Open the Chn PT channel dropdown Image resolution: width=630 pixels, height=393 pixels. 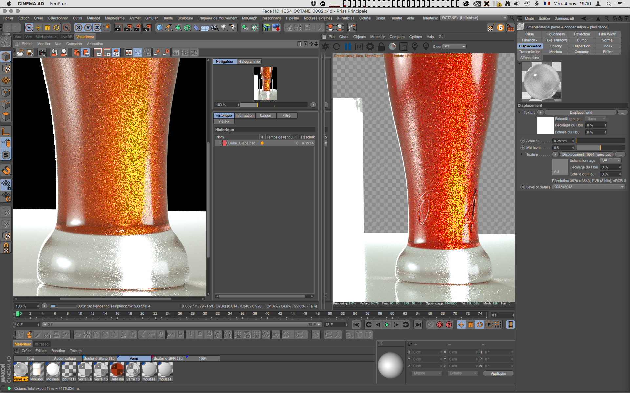click(x=454, y=47)
